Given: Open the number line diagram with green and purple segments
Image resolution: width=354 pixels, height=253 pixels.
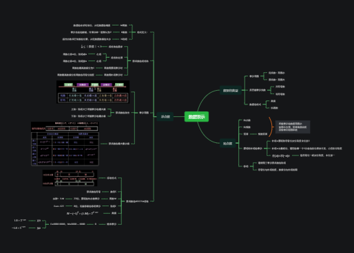Looking at the screenshot, I should [93, 92].
